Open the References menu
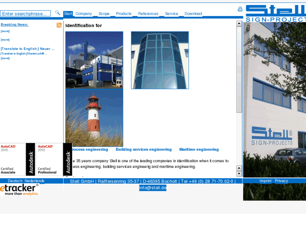The image size is (306, 229). point(148,13)
